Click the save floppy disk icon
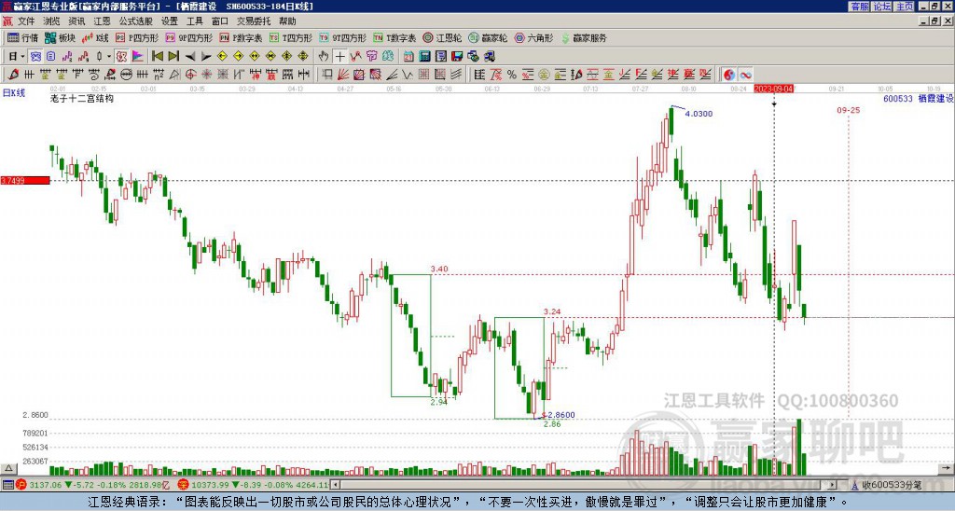This screenshot has height=511, width=955. (457, 57)
